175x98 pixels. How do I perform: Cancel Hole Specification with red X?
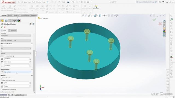point(5,27)
